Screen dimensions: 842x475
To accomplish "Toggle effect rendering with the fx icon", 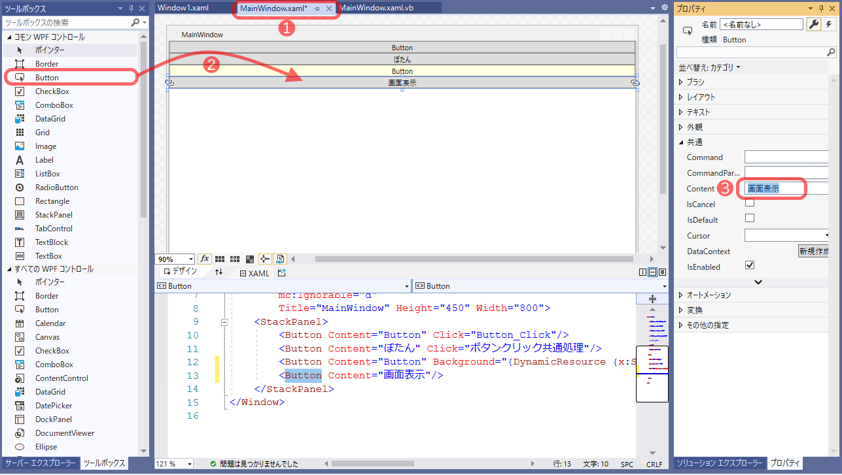I will (205, 259).
